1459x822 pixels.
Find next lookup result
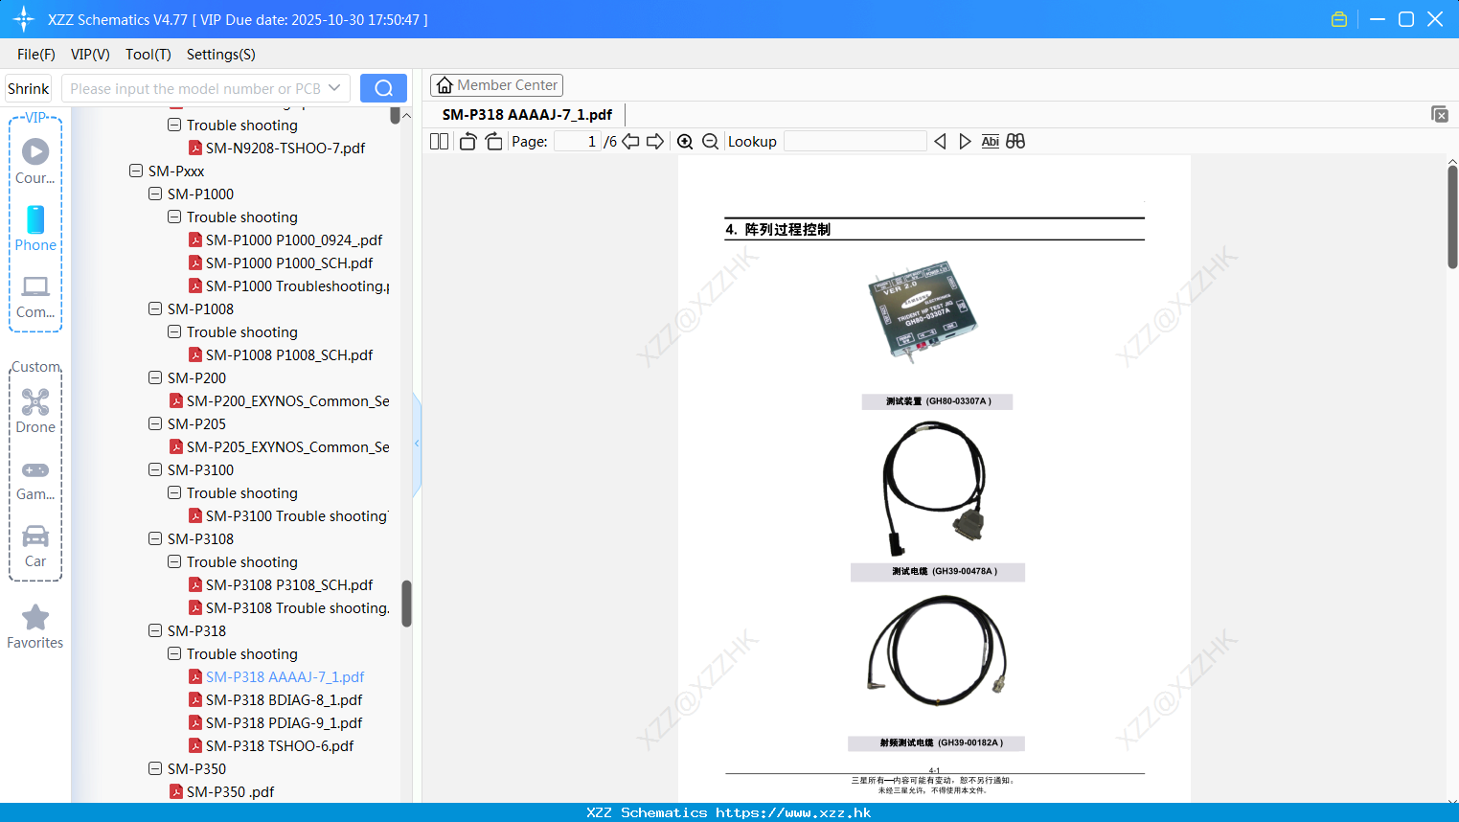click(965, 141)
